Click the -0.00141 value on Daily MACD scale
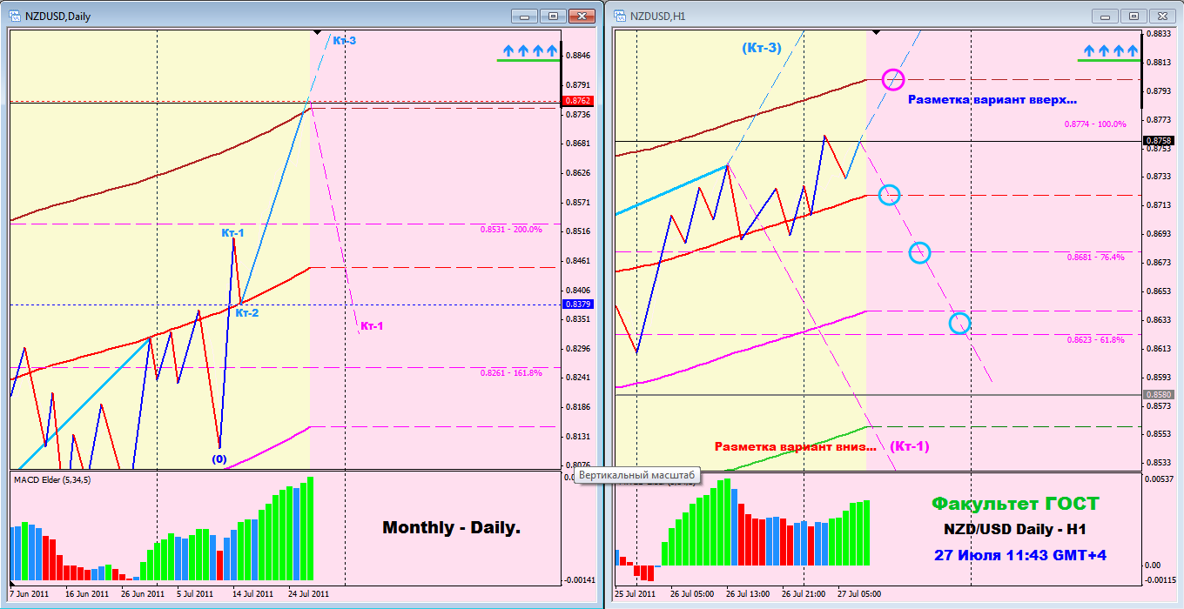Screen dimensions: 1184x609 tap(579, 579)
